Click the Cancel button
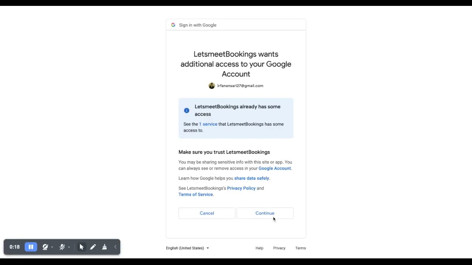 [207, 213]
